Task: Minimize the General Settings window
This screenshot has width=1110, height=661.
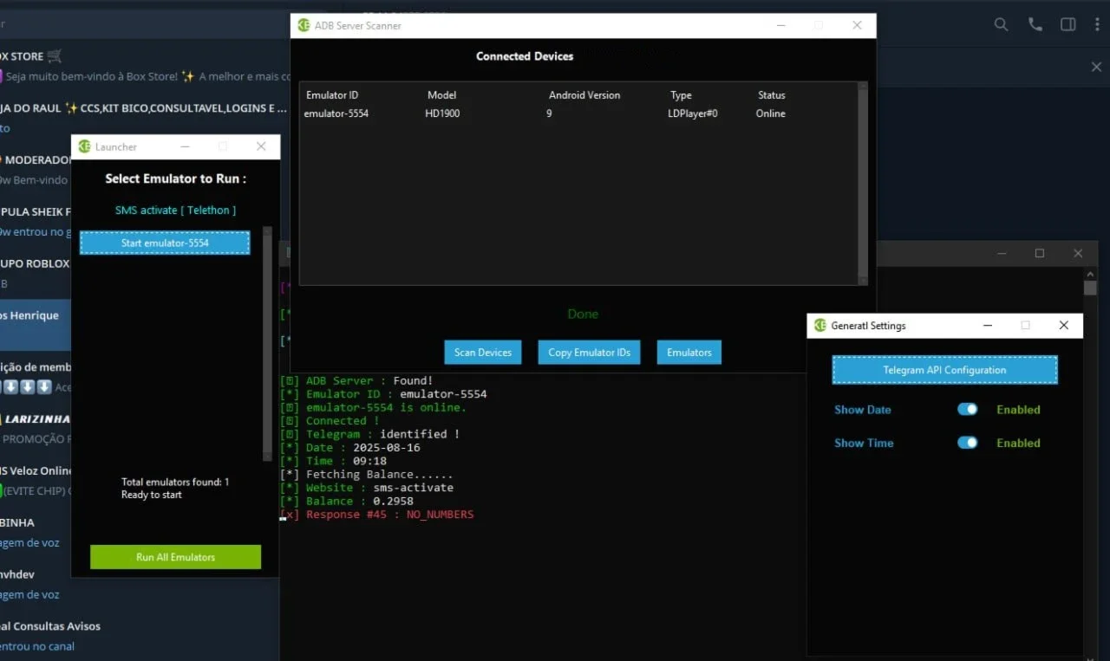Action: [x=988, y=326]
